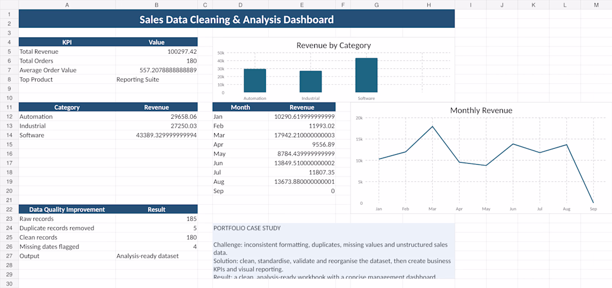Select column B header
Image resolution: width=612 pixels, height=288 pixels.
tap(156, 4)
